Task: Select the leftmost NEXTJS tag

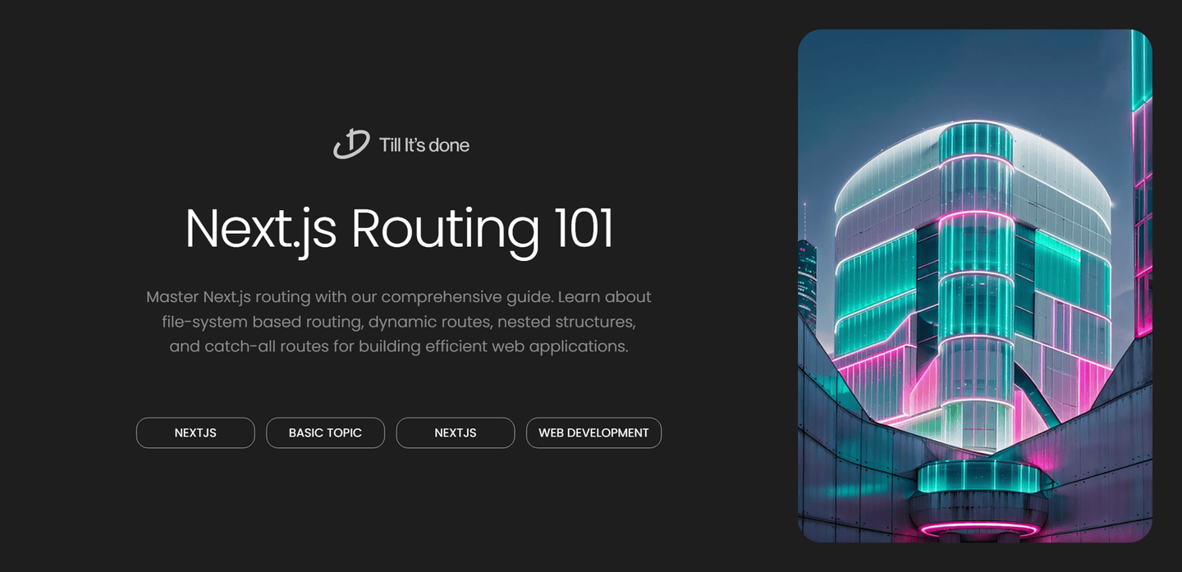Action: (195, 432)
